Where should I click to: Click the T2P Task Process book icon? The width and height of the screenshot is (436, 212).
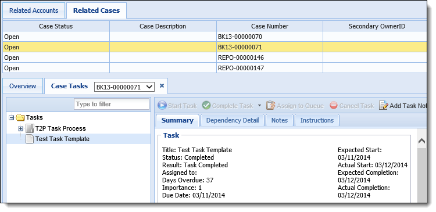click(30, 128)
